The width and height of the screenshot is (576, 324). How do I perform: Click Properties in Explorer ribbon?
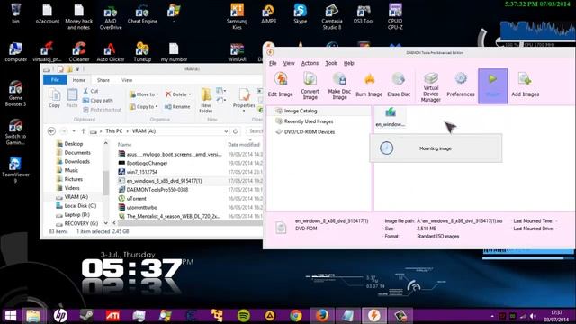pos(244,100)
